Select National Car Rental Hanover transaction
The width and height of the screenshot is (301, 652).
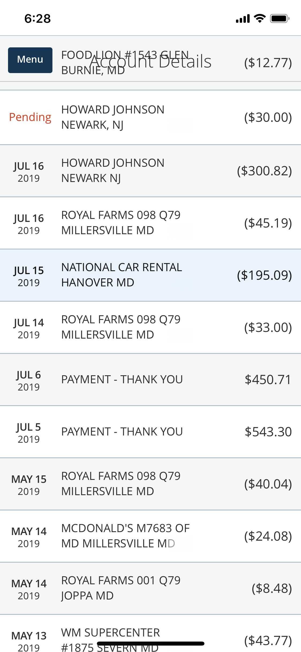[x=150, y=275]
